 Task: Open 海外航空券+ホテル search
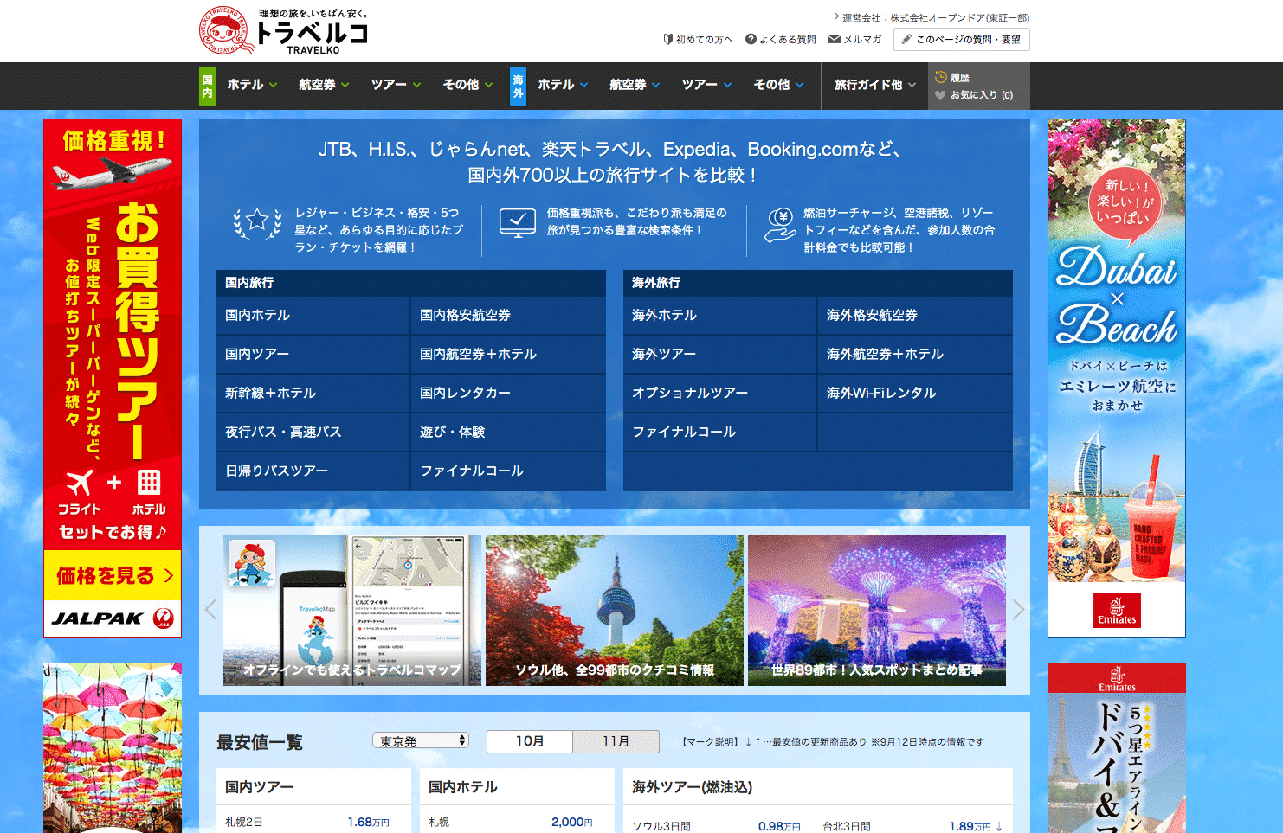(x=915, y=355)
